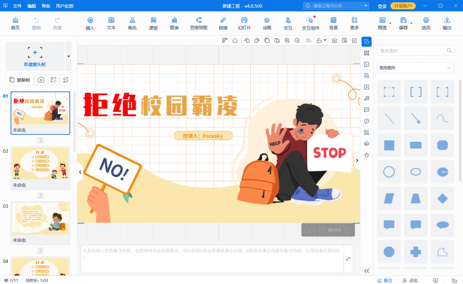
Task: Click the Output (输出) export icon
Action: (447, 23)
